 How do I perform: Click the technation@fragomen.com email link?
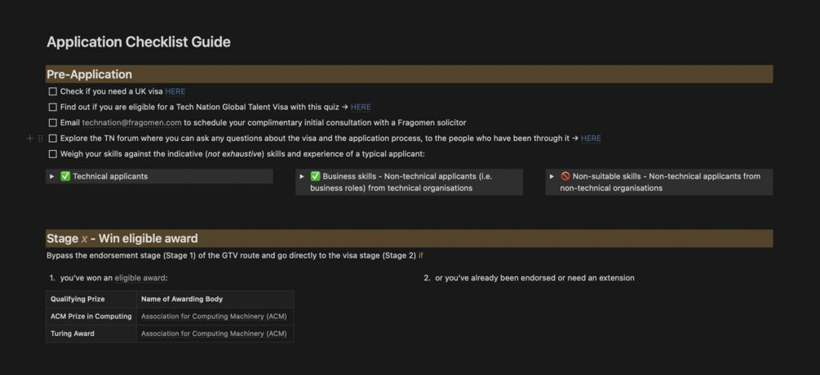point(131,122)
